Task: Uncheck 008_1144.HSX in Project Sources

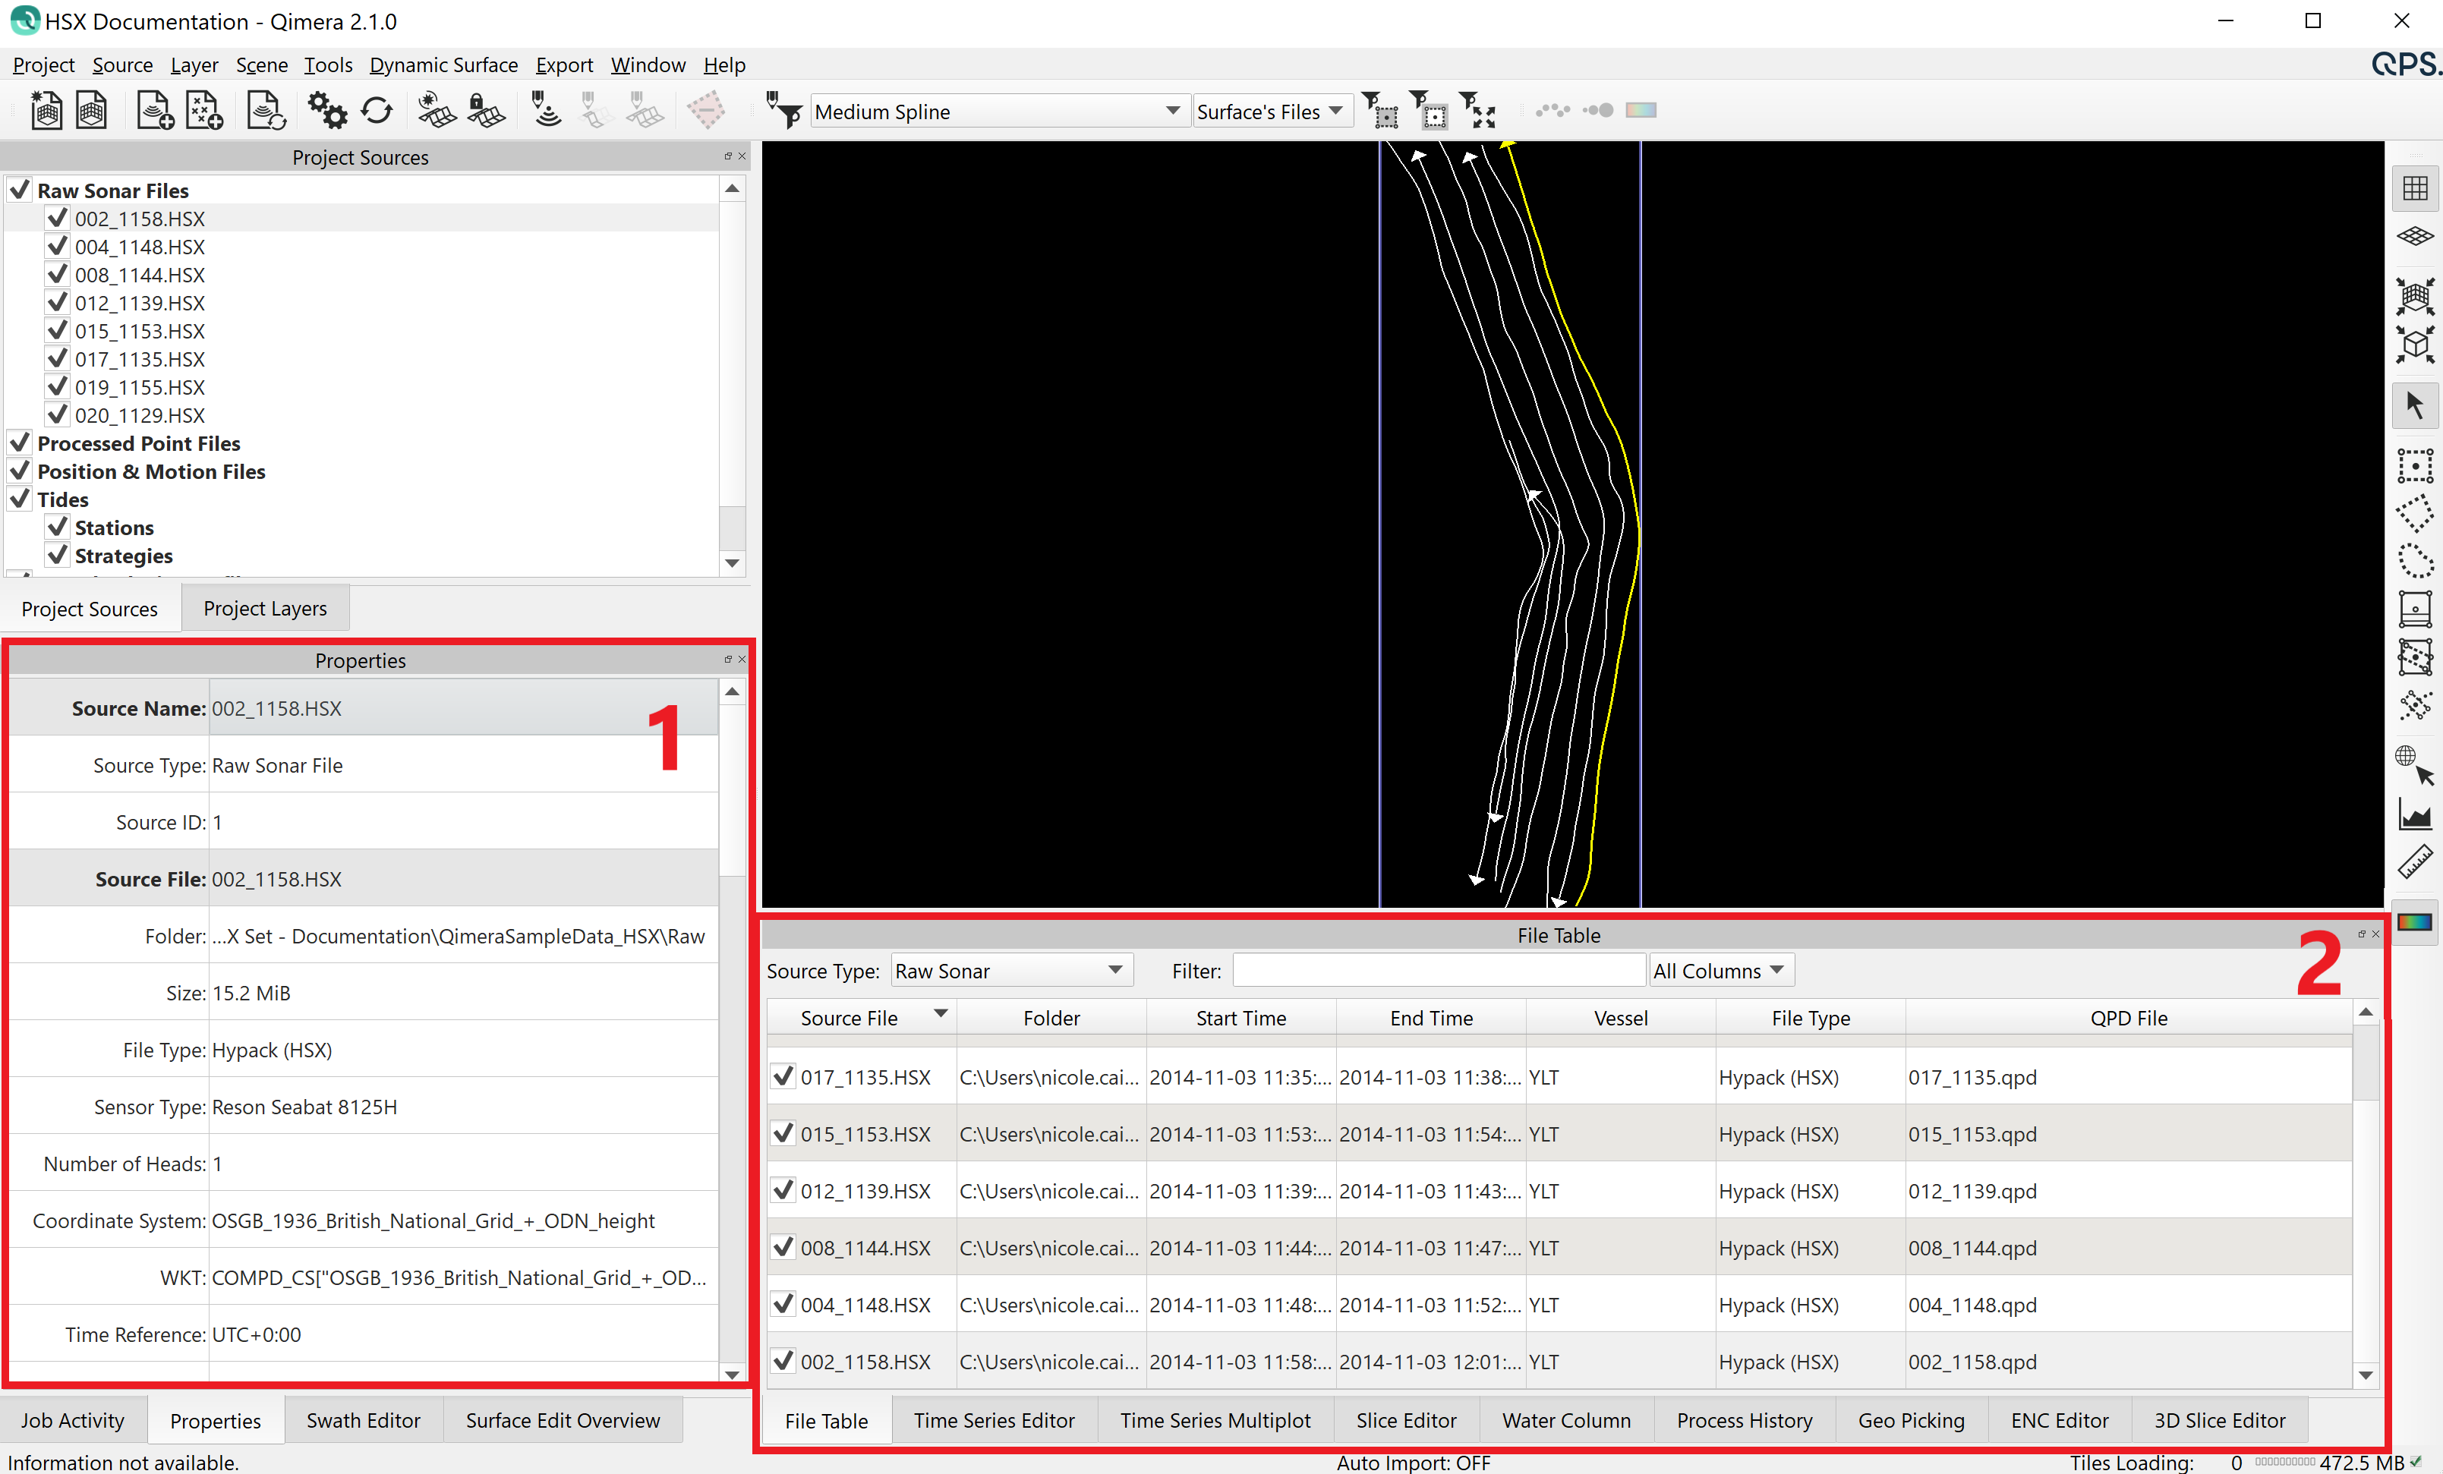Action: [58, 275]
